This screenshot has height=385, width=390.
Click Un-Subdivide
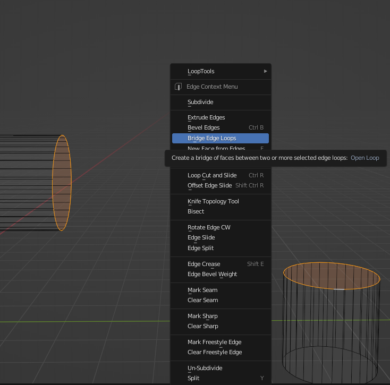pos(221,368)
